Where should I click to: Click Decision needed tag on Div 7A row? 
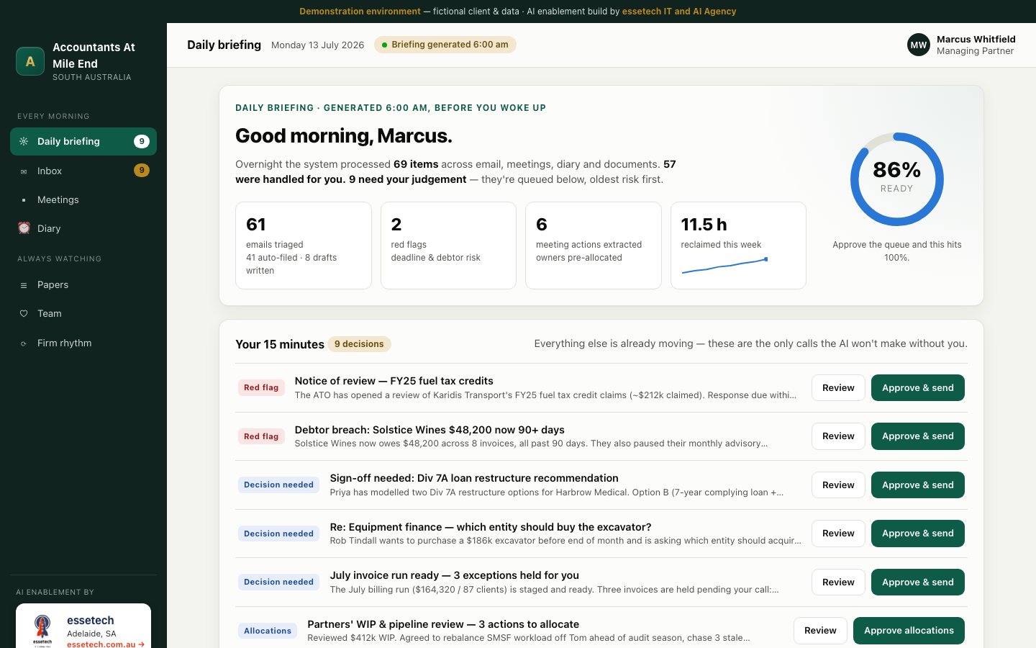coord(278,485)
